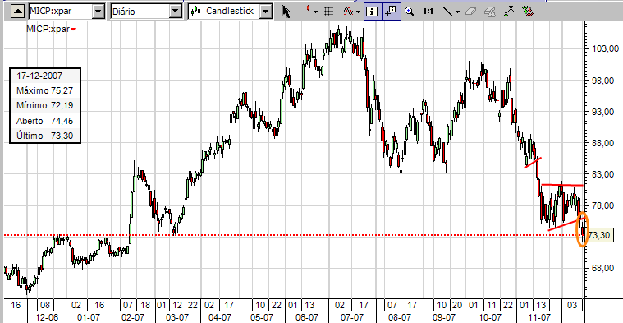Click the 05-07 month label
Image resolution: width=623 pixels, height=323 pixels.
point(262,317)
